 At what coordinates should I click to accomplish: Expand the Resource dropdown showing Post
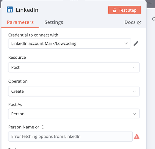pos(74,67)
